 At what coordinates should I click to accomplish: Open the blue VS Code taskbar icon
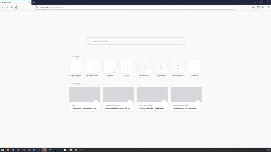pos(34,150)
